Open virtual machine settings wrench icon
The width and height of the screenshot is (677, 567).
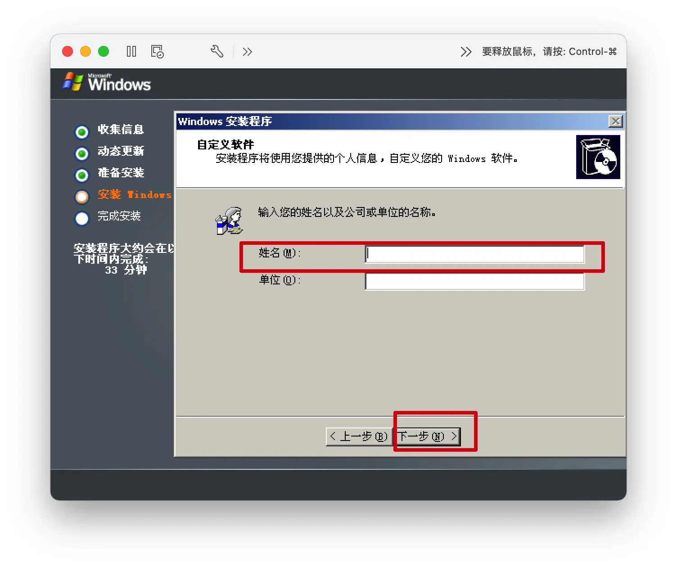click(x=217, y=51)
